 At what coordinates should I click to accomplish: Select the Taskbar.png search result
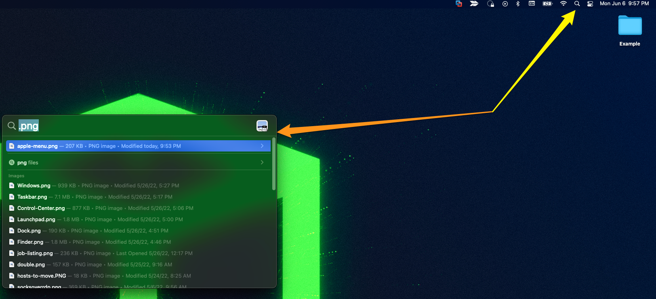tap(32, 197)
